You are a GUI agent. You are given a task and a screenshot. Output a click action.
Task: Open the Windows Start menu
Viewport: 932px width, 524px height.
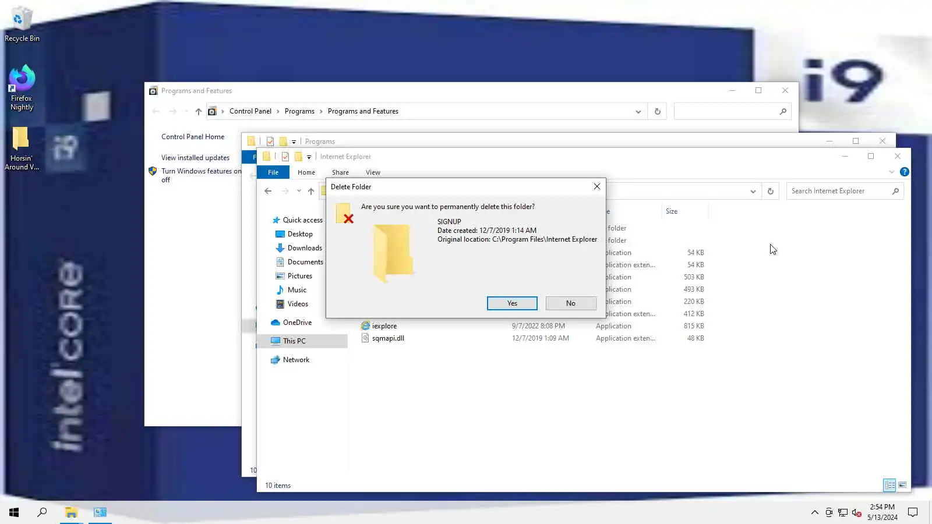click(14, 512)
